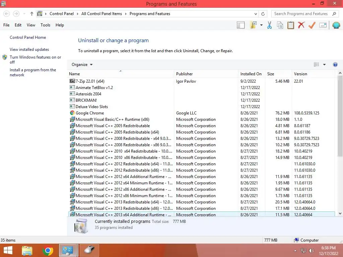Click the vertical scrollbar thumb
The width and height of the screenshot is (343, 257).
click(340, 116)
